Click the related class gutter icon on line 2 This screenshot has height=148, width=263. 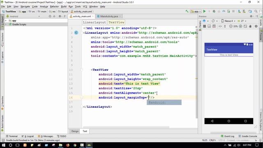(76, 33)
